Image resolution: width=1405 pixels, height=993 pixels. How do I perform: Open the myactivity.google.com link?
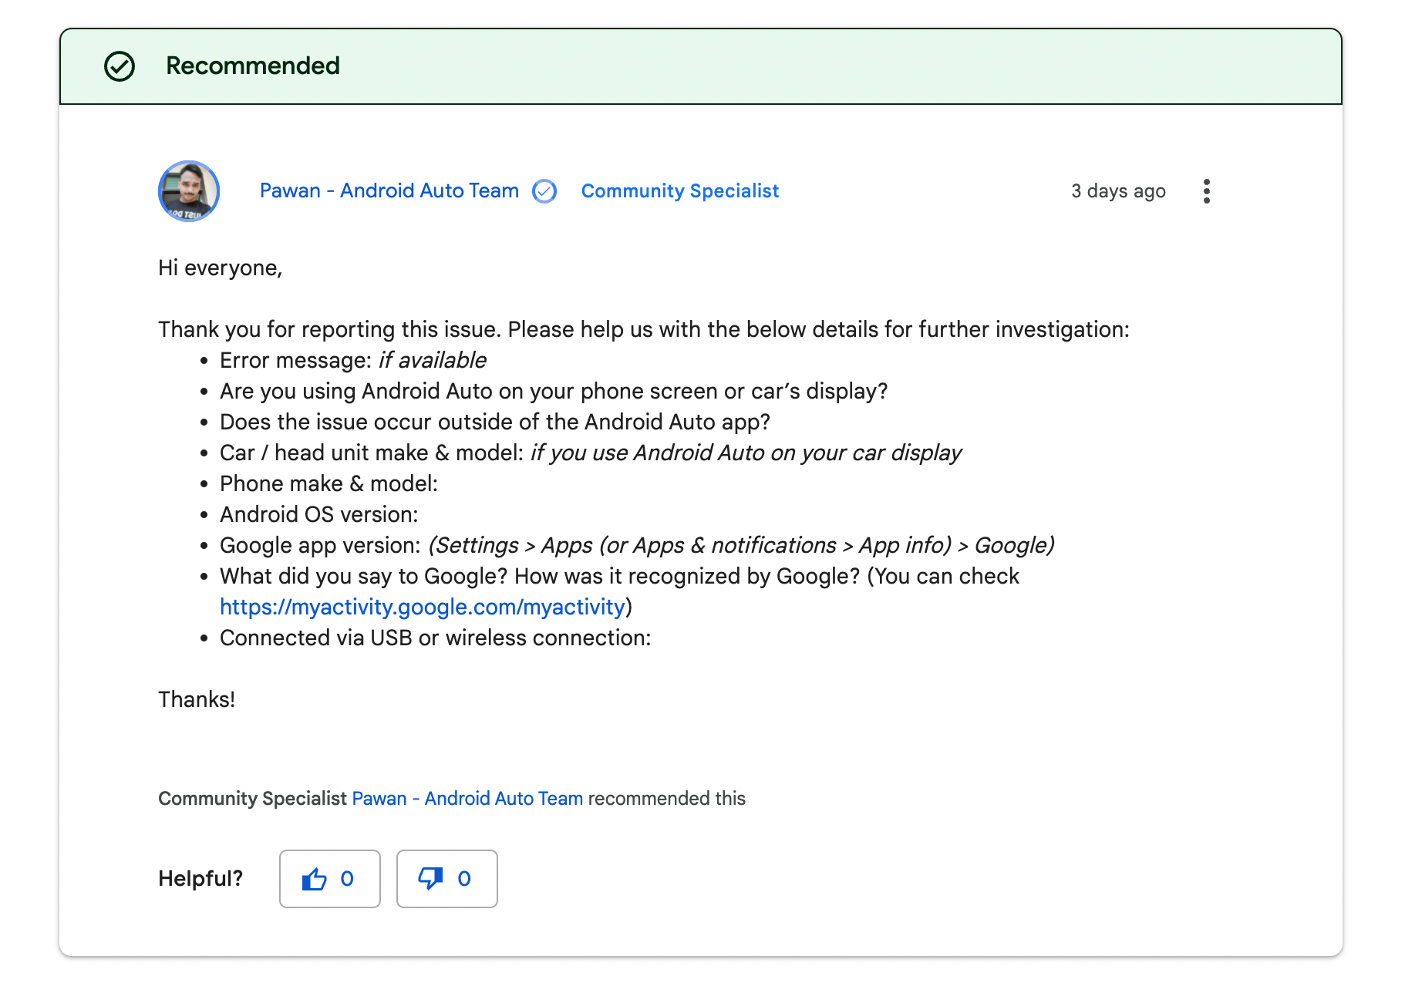point(423,607)
